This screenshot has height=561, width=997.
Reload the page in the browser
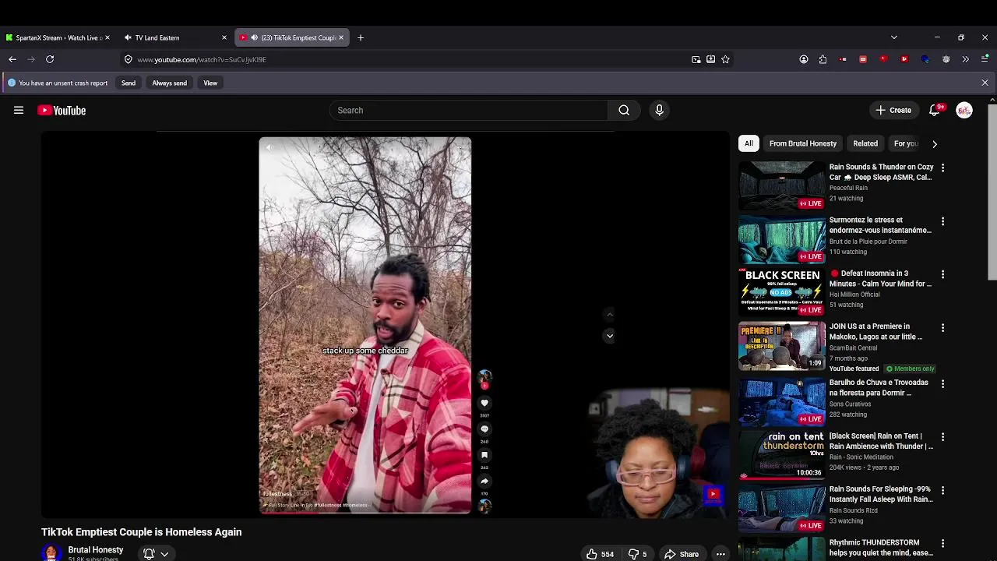50,59
